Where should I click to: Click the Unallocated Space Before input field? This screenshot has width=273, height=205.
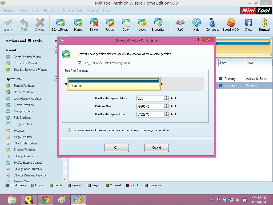click(x=150, y=98)
